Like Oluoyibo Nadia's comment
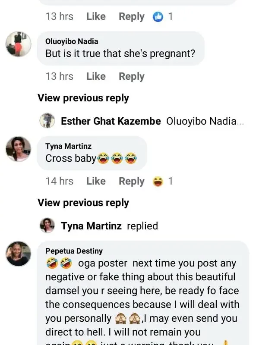 click(96, 76)
